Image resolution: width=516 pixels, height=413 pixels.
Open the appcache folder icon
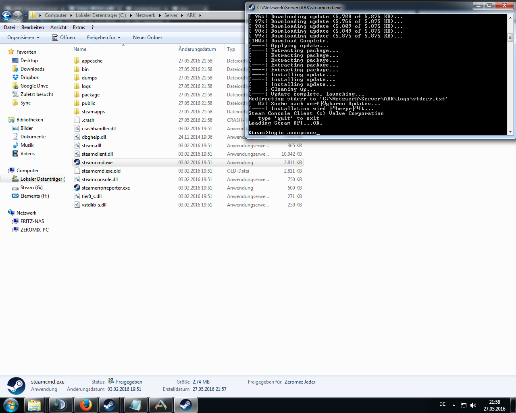point(77,61)
